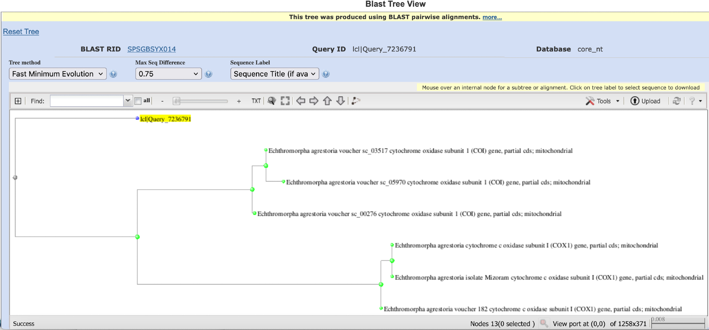This screenshot has height=330, width=709.
Task: Click the tree layout branch icon
Action: click(x=356, y=101)
